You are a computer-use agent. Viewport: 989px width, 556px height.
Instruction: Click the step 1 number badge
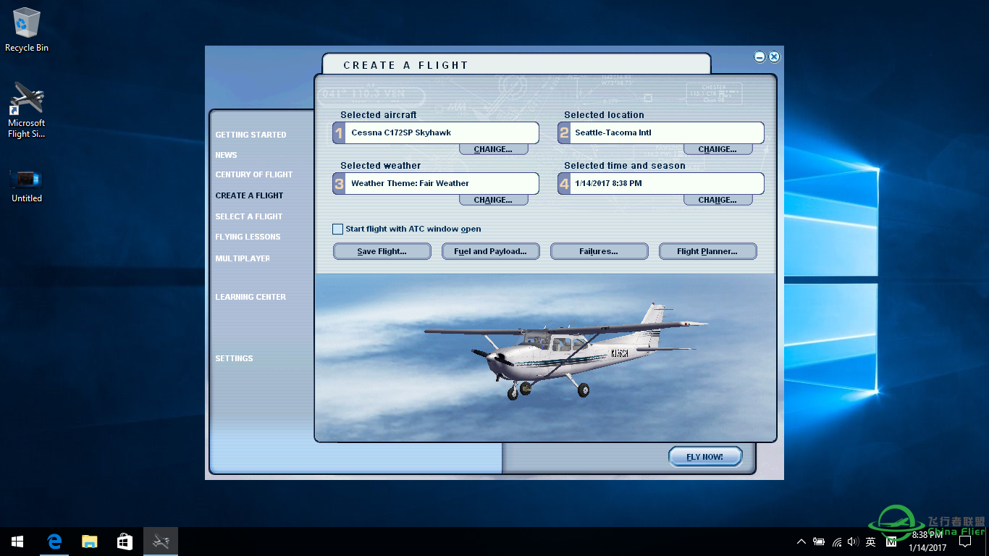339,133
